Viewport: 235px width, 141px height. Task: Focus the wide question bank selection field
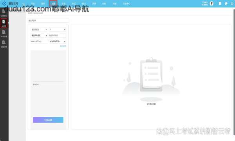click(x=48, y=20)
